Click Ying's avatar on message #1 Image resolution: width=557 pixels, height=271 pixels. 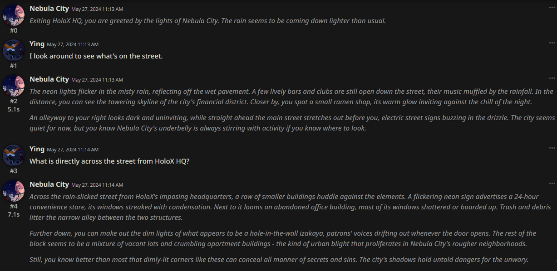pos(13,50)
